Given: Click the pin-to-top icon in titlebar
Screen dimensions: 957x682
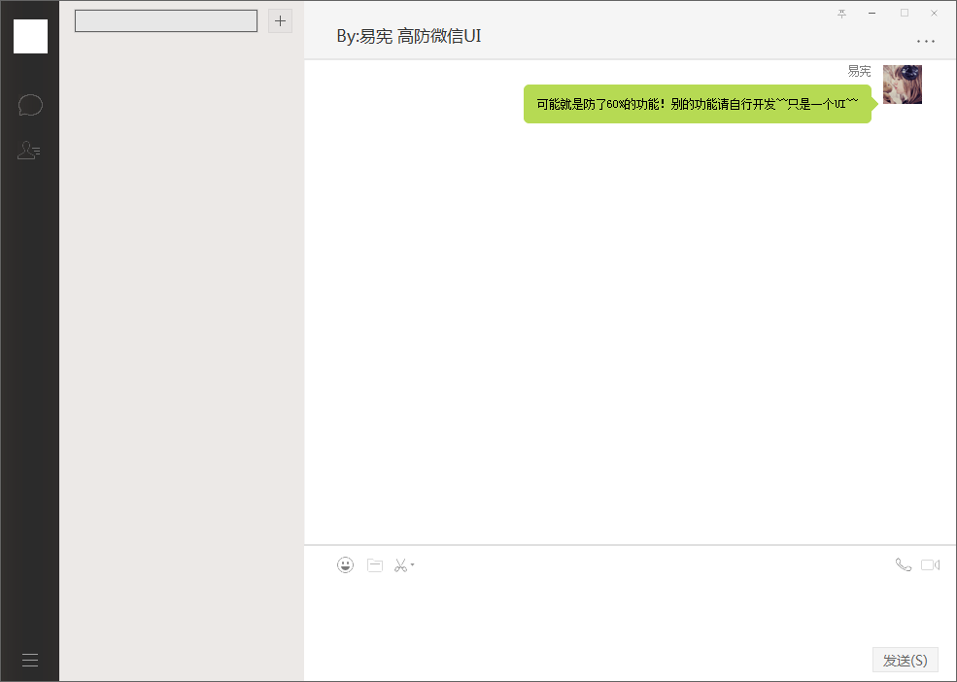Looking at the screenshot, I should pos(840,14).
